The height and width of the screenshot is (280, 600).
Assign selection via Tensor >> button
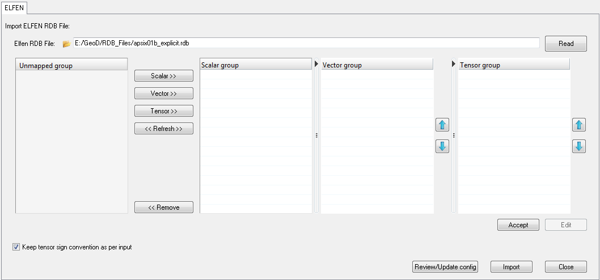pos(164,111)
